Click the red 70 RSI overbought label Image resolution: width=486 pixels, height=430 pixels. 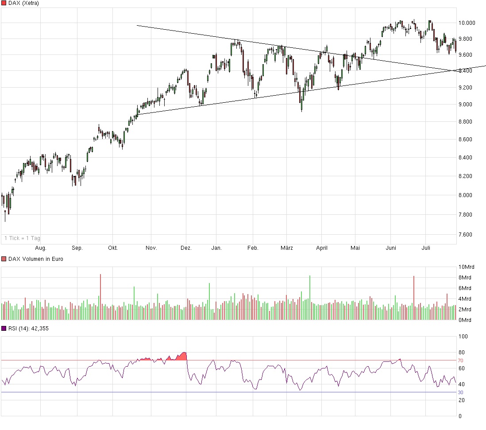(x=461, y=360)
